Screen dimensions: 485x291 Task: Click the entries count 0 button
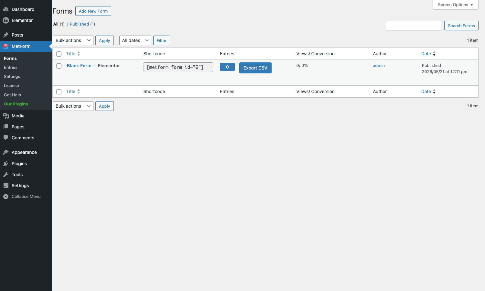227,67
